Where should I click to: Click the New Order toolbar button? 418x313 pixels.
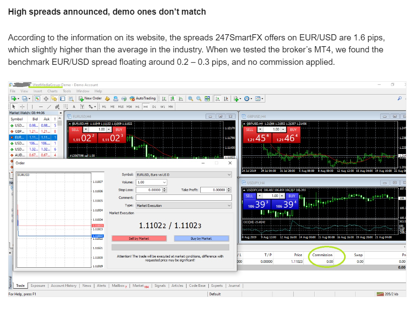coord(90,99)
